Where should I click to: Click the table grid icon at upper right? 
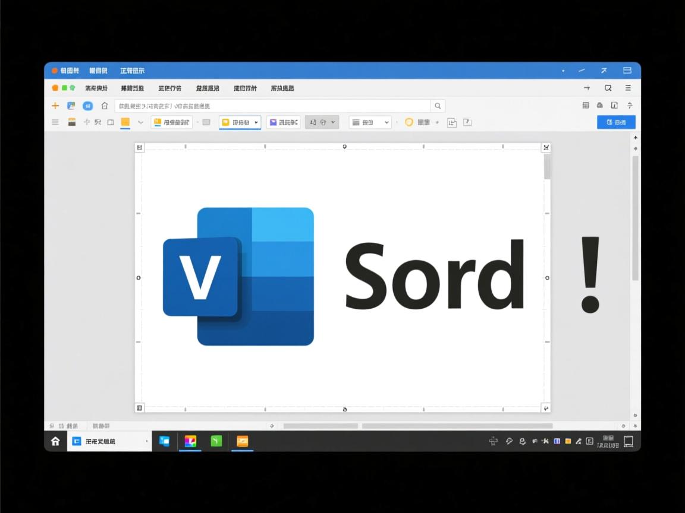click(586, 105)
